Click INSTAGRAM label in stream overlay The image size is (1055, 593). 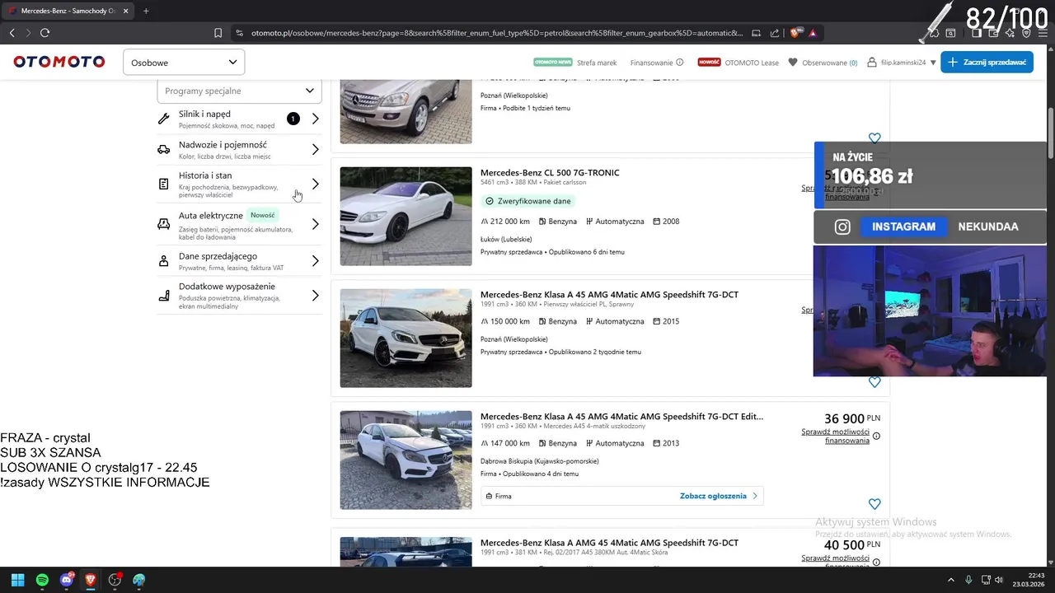coord(903,226)
